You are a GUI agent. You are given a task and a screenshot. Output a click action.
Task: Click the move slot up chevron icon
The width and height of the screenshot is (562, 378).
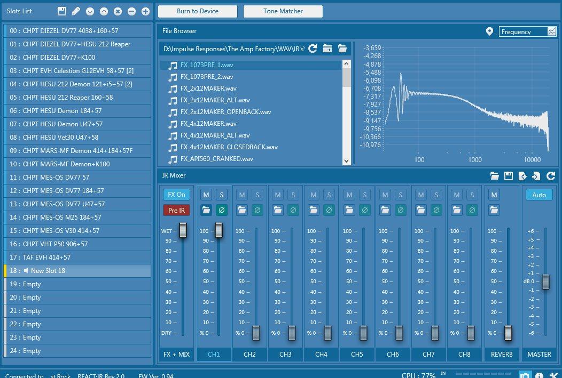pos(104,11)
